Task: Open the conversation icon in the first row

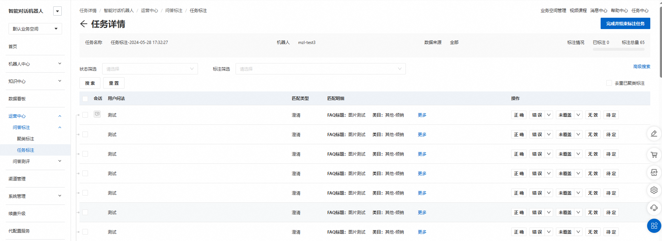Action: click(97, 114)
